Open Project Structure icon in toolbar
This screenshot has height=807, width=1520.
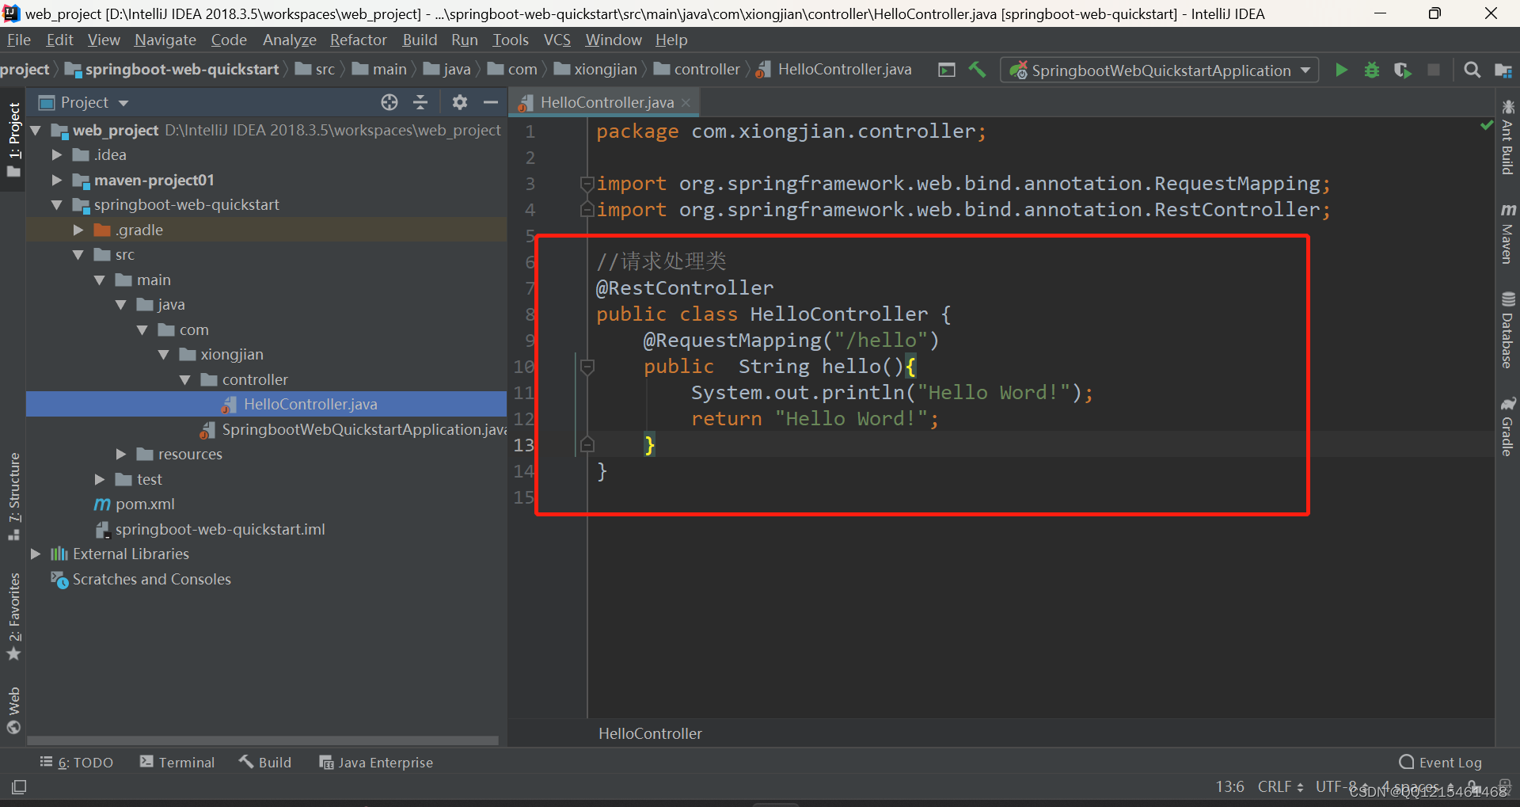pos(1503,70)
